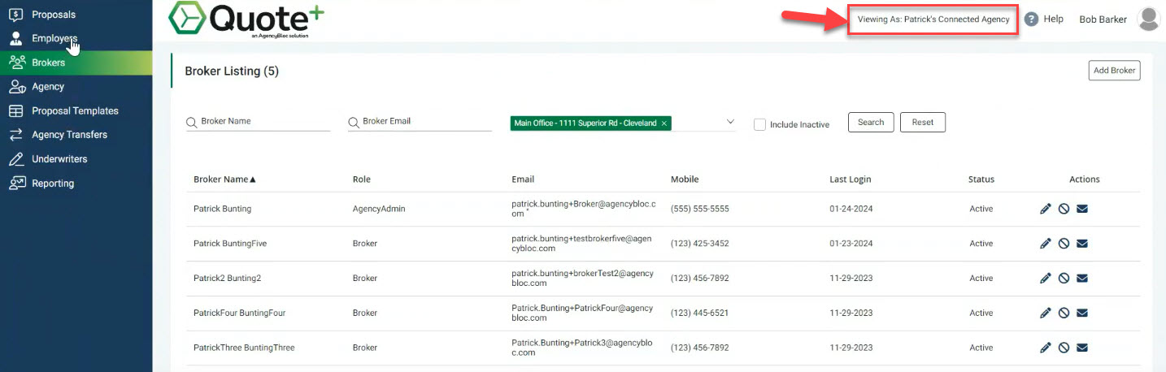
Task: Email PatrickFour BuntingFour envelope icon
Action: (x=1082, y=314)
